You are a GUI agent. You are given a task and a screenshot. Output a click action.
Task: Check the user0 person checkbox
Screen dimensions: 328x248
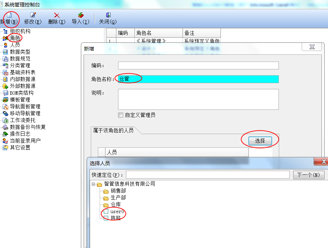pyautogui.click(x=106, y=211)
